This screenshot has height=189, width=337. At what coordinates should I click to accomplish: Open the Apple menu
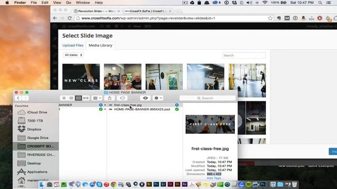(x=7, y=3)
